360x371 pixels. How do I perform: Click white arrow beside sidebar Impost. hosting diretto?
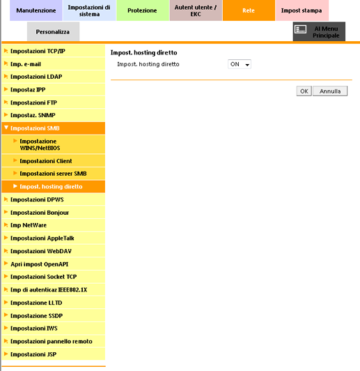click(x=15, y=186)
